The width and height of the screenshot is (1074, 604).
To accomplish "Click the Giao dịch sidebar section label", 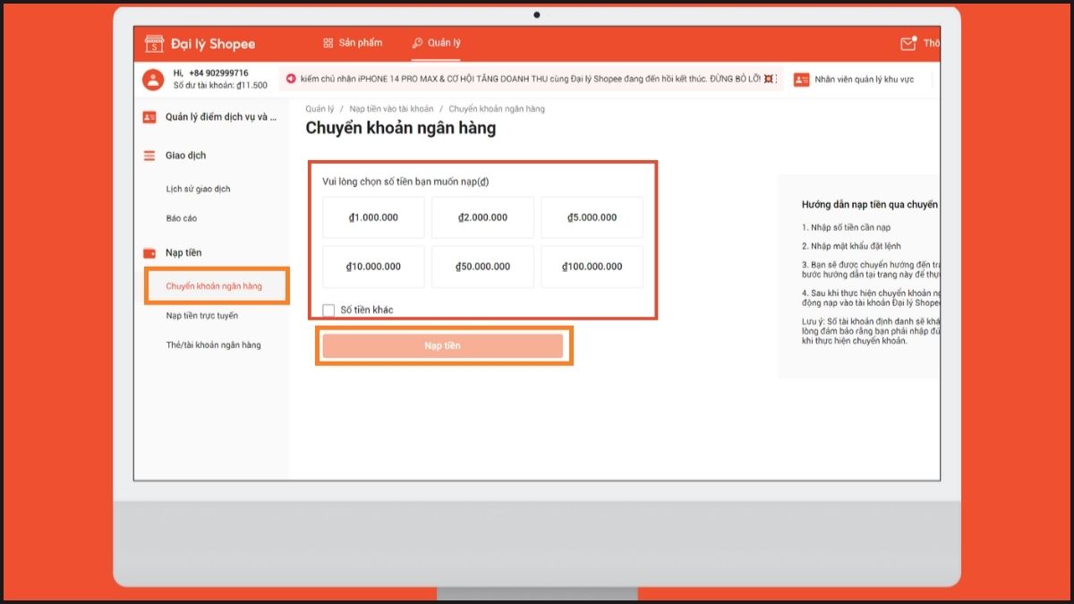I will coord(186,156).
